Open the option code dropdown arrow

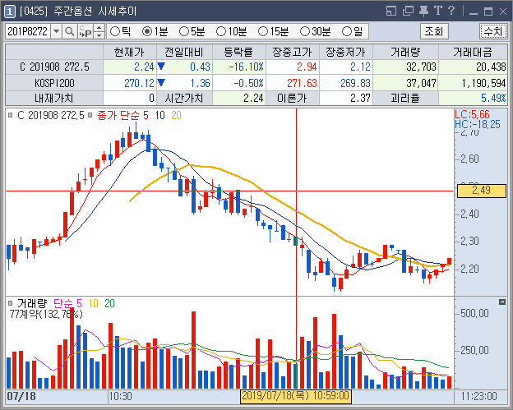tap(56, 31)
